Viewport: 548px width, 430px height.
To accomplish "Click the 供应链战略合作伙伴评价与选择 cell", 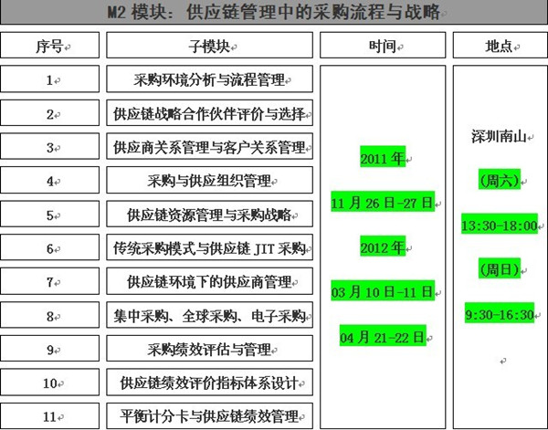I will [210, 114].
